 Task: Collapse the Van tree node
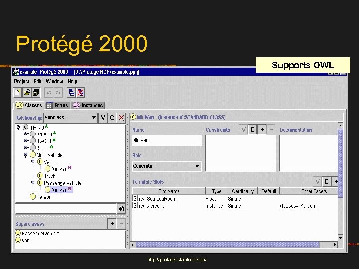[33, 162]
